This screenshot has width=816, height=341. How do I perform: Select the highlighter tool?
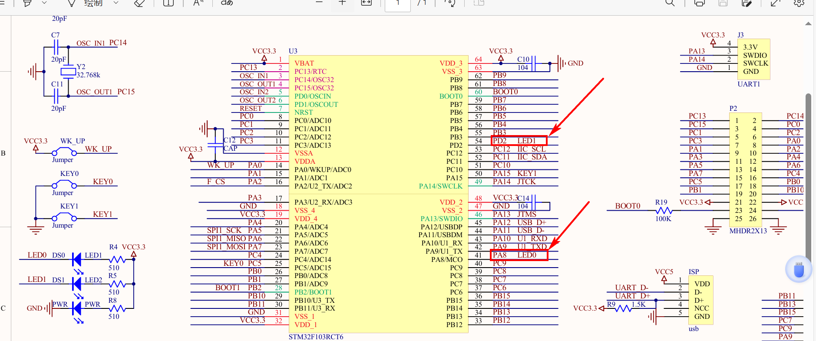27,3
